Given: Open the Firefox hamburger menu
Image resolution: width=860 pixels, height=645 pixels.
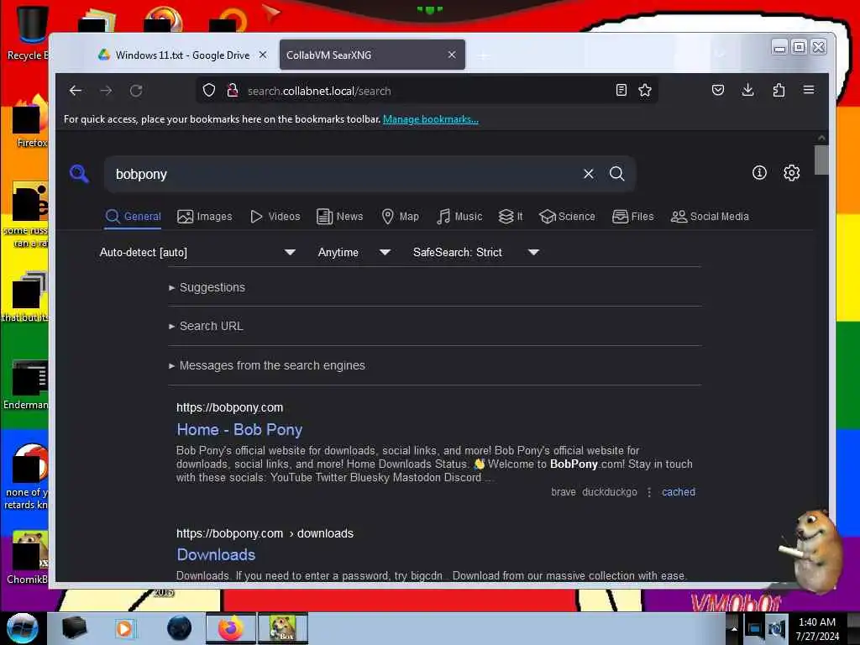Looking at the screenshot, I should 809,90.
